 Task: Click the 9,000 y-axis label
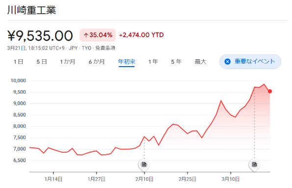[19, 103]
